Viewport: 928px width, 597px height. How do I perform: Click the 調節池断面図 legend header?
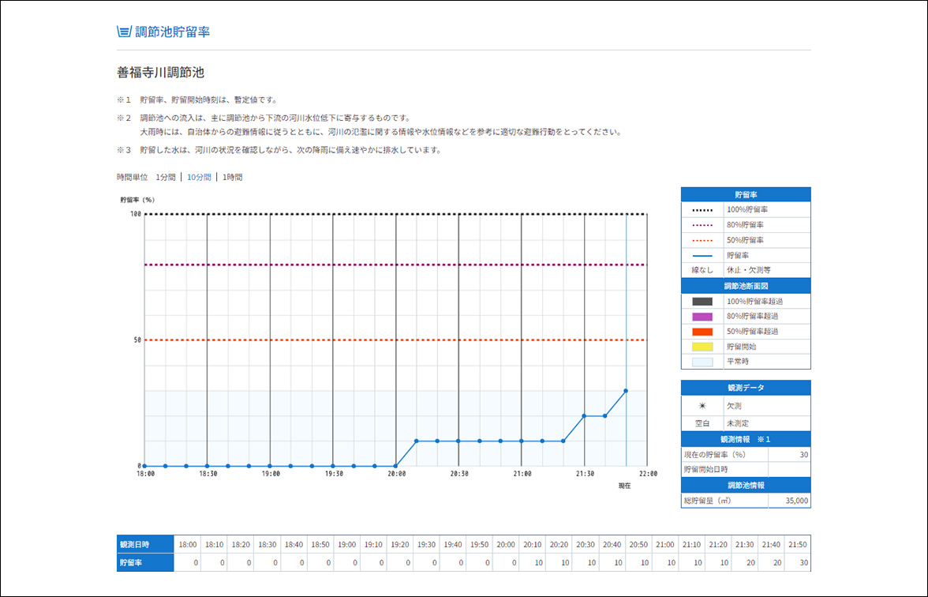click(746, 286)
